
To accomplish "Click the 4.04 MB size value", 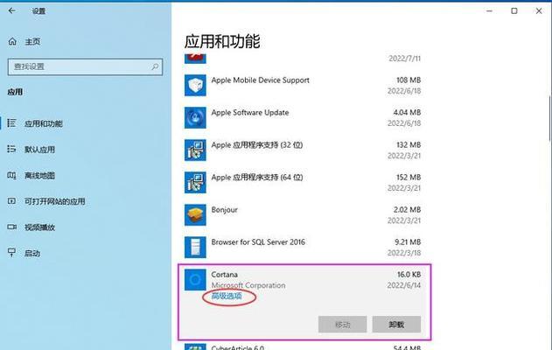I will [x=407, y=112].
